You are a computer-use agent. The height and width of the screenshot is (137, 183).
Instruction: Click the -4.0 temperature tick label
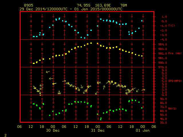(x=163, y=40)
